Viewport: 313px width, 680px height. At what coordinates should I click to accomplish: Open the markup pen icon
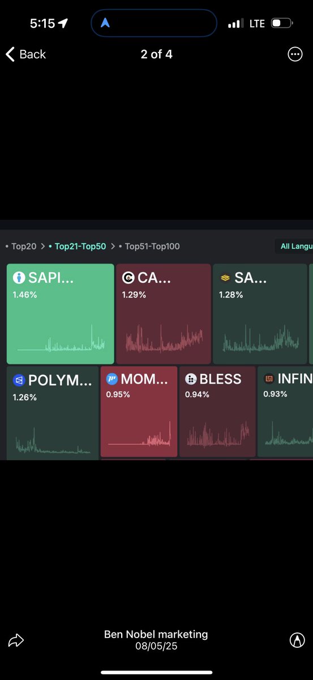(x=297, y=640)
